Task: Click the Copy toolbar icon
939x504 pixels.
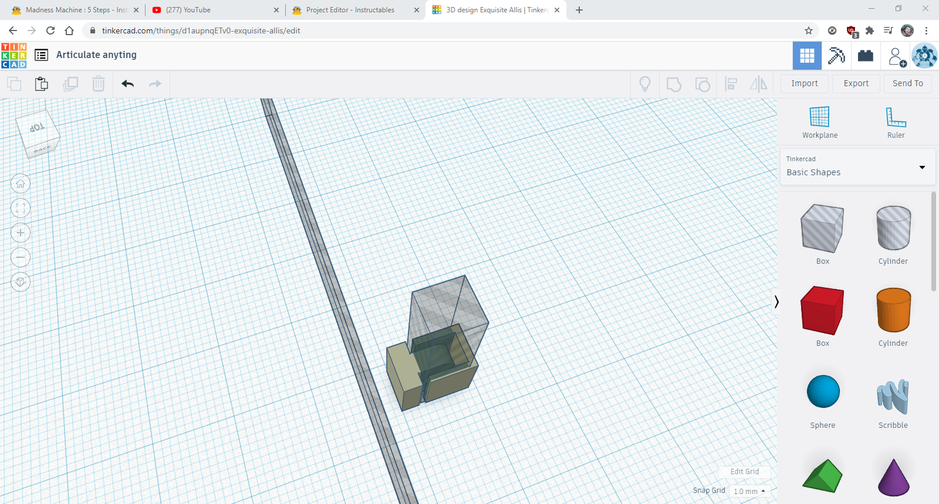Action: [14, 84]
